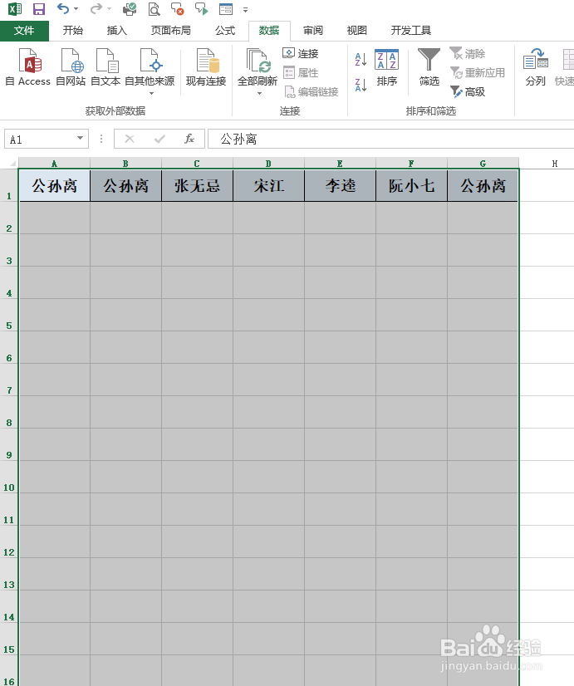Open the File (文件) tab
The image size is (574, 686).
24,30
